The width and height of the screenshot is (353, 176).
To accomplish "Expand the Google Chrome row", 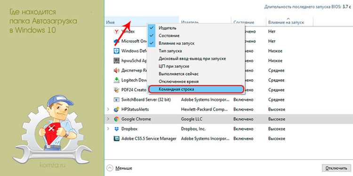I will tap(108, 119).
